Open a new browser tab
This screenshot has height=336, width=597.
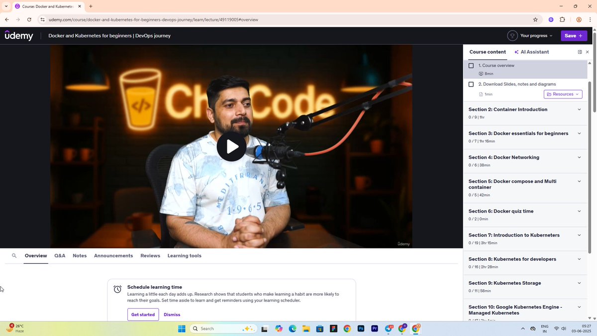click(91, 6)
